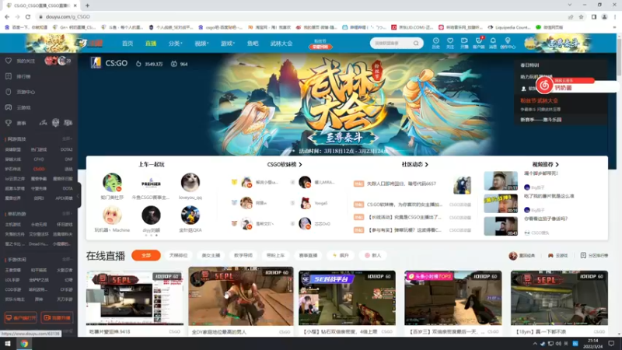The width and height of the screenshot is (622, 350).
Task: Select the 美女主播 filter pill
Action: (x=211, y=255)
